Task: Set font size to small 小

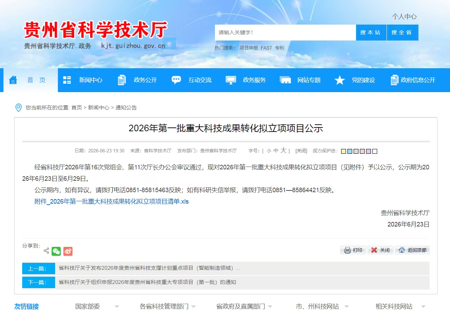Action: [x=269, y=151]
